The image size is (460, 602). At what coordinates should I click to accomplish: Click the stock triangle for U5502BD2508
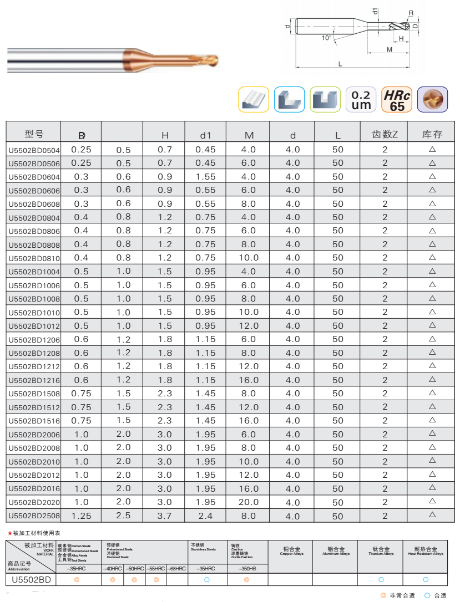click(432, 516)
